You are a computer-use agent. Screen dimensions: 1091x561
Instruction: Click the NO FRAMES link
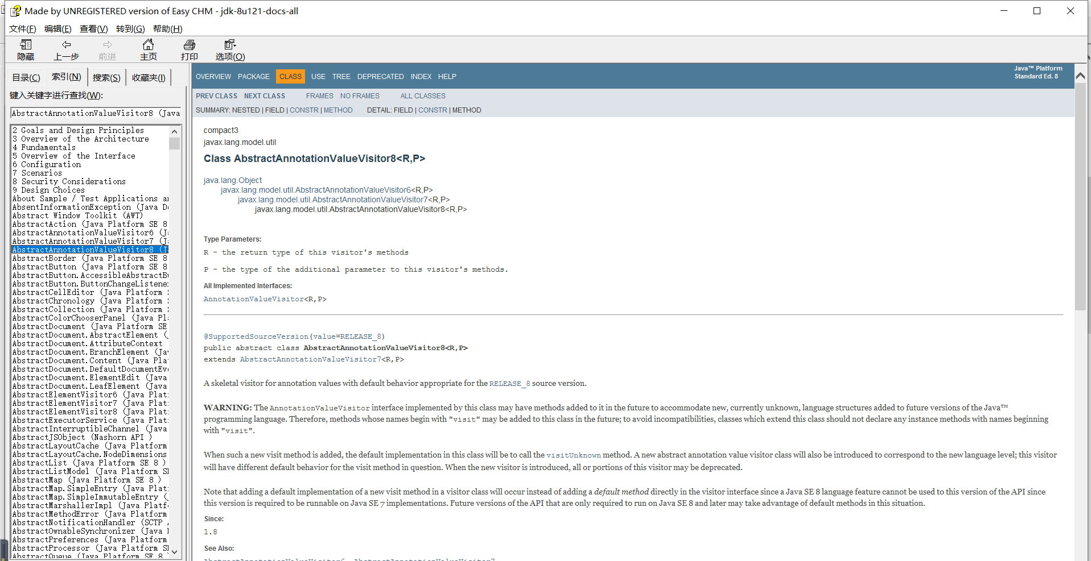[x=359, y=95]
